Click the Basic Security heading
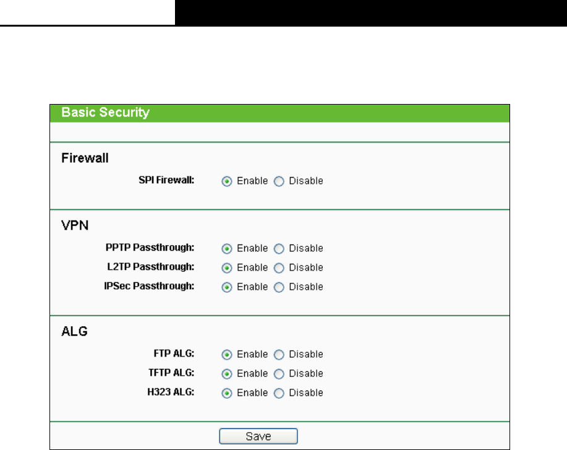Viewport: 567px width, 450px height. click(105, 113)
